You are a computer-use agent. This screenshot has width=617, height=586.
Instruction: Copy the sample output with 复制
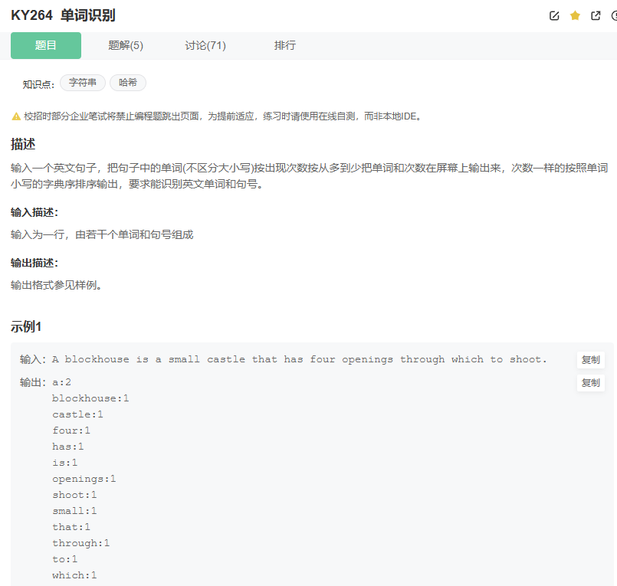click(x=591, y=383)
